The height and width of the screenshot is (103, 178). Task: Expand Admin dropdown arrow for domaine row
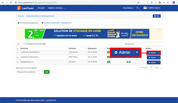159,63
